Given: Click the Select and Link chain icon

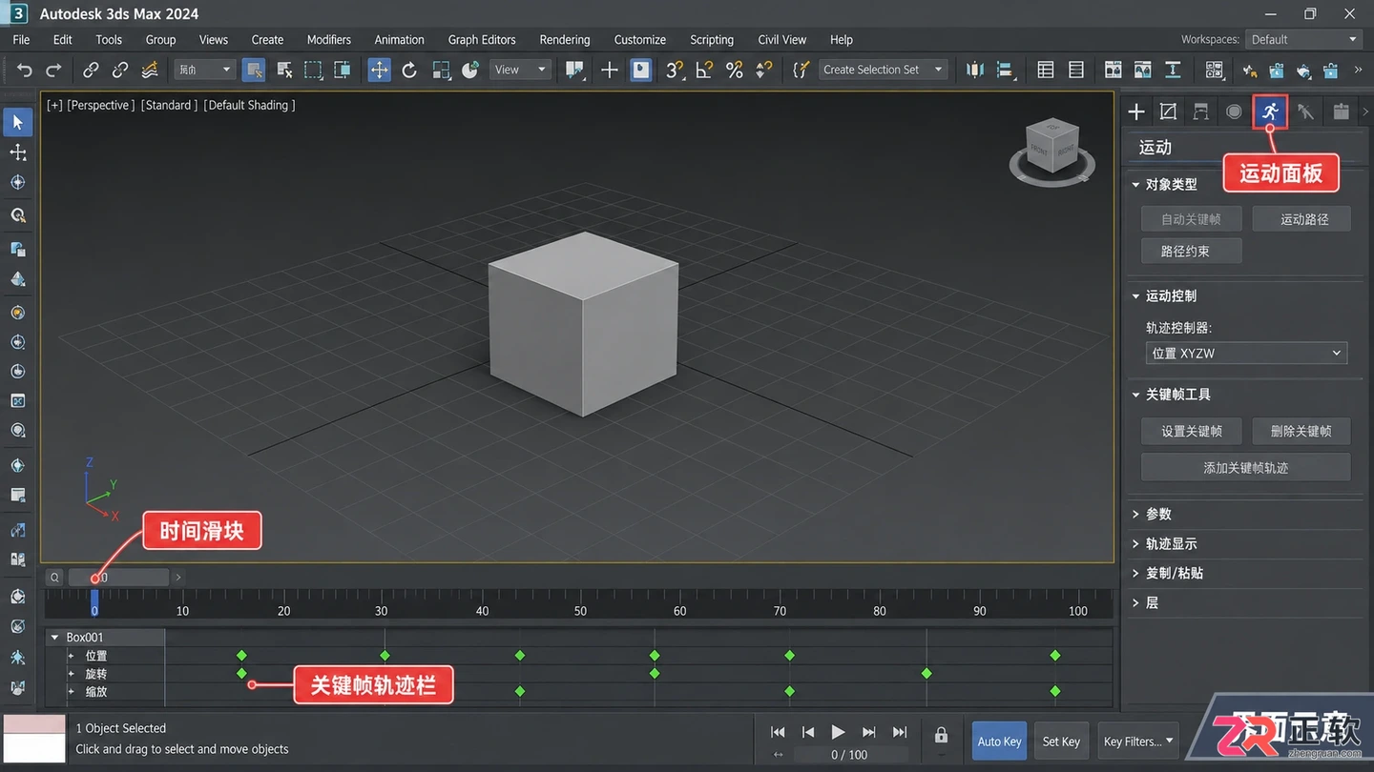Looking at the screenshot, I should [91, 70].
